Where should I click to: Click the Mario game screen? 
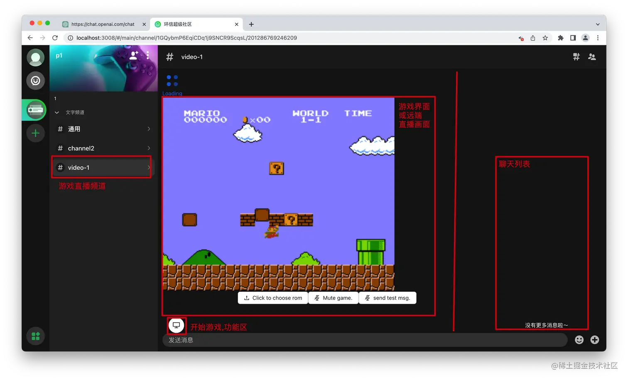click(x=279, y=194)
